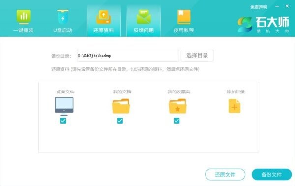Click the 还原文件 button
The image size is (295, 186).
click(x=225, y=175)
